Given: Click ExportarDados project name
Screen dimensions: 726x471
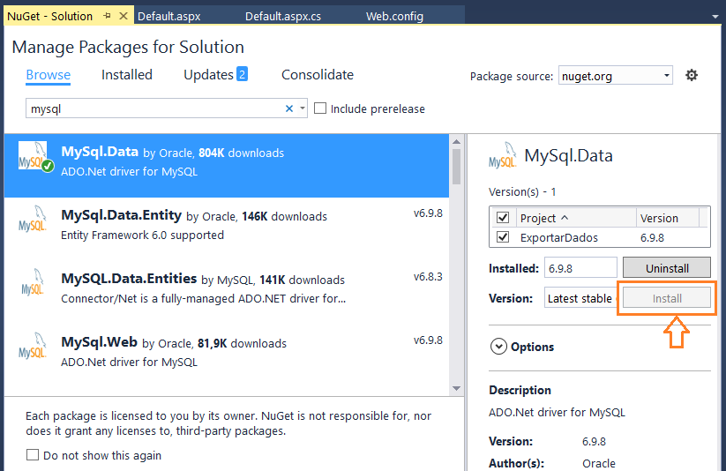Looking at the screenshot, I should pyautogui.click(x=559, y=237).
